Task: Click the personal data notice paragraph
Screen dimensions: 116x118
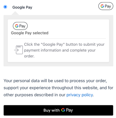Action: (x=58, y=88)
